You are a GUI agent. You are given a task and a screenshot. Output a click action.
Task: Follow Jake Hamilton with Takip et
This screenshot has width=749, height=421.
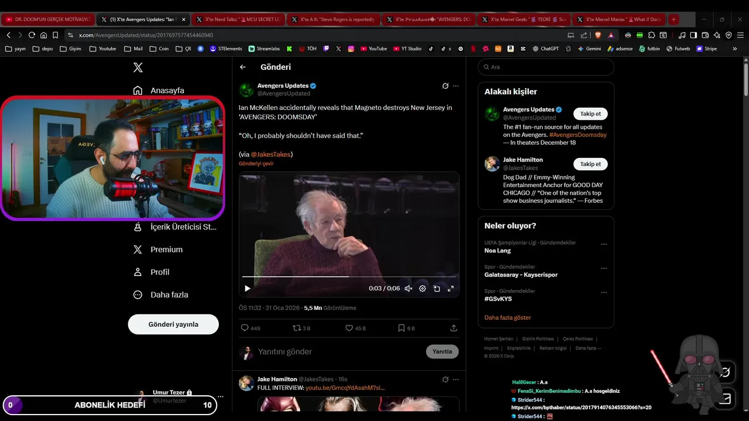pyautogui.click(x=590, y=164)
